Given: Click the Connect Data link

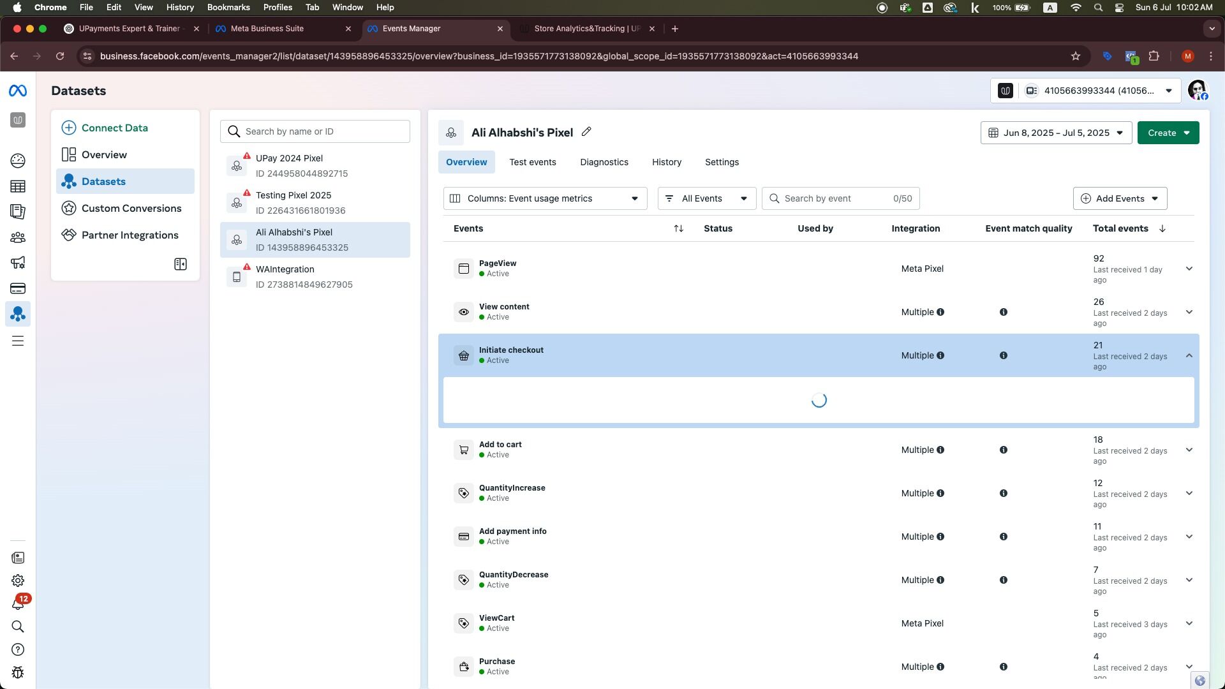Looking at the screenshot, I should click(x=114, y=128).
